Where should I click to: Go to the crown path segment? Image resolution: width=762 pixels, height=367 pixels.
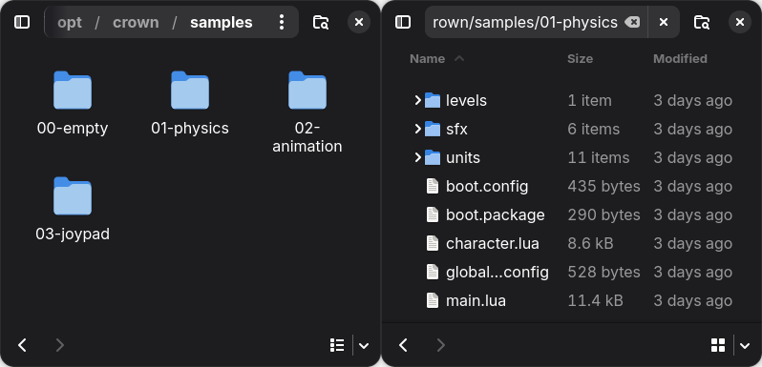pos(136,22)
